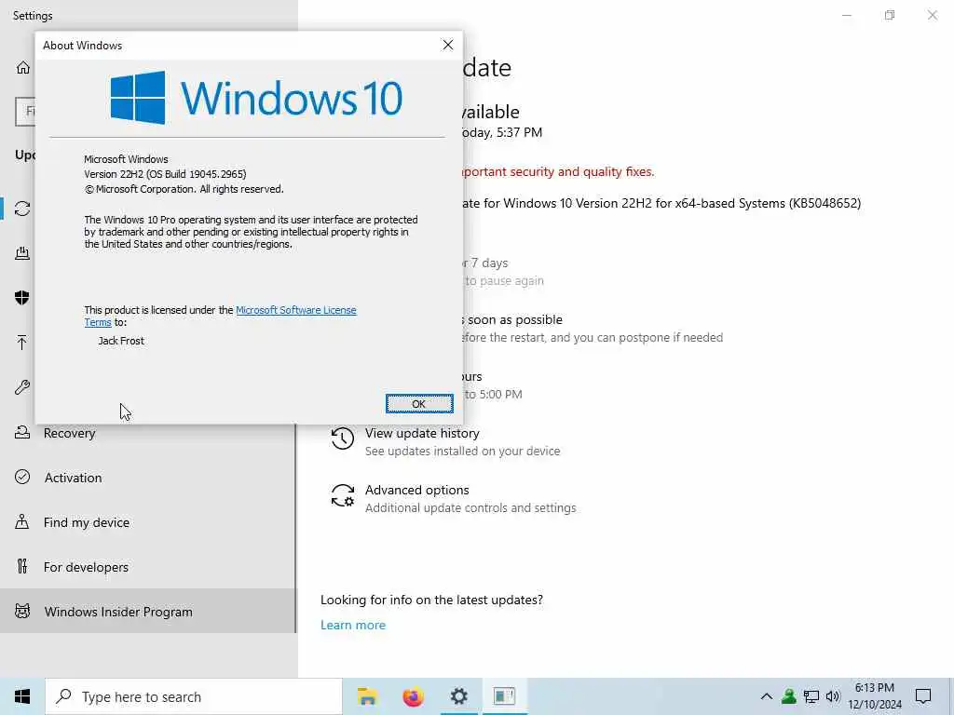Click the taskbar clock showing 6:13 PM
This screenshot has height=715, width=954.
pos(874,696)
